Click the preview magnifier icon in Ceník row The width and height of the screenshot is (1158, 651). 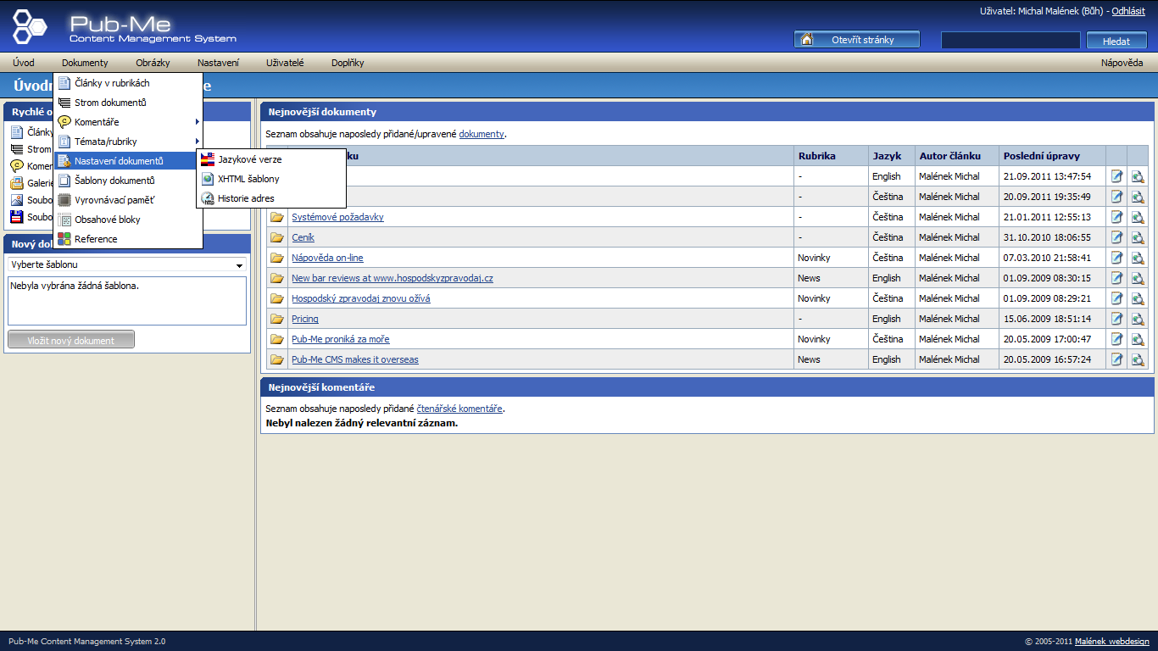[x=1138, y=237]
